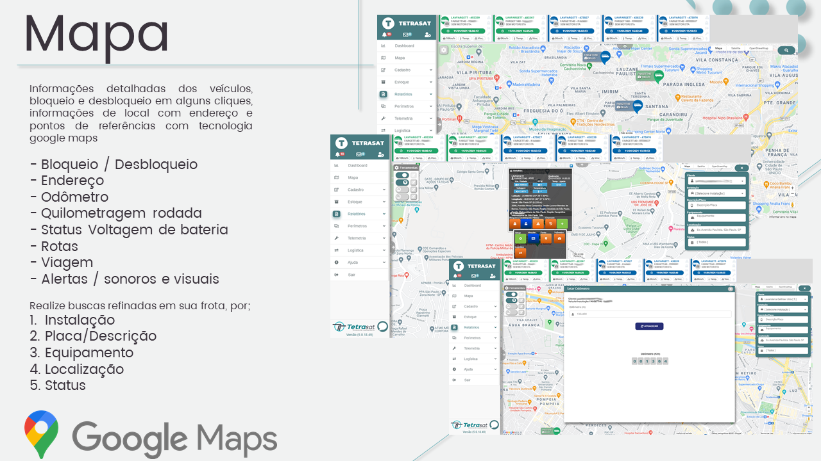Click the mail envelope in the middle screenshot
The height and width of the screenshot is (461, 821).
pos(359,154)
